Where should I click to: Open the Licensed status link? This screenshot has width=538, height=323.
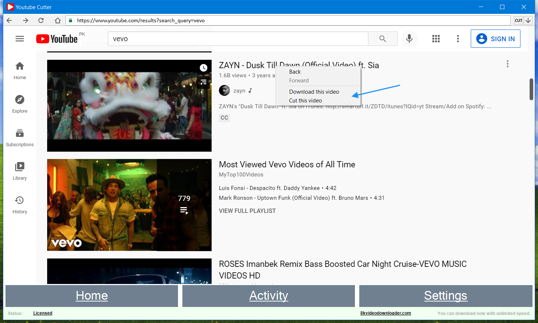(x=43, y=313)
